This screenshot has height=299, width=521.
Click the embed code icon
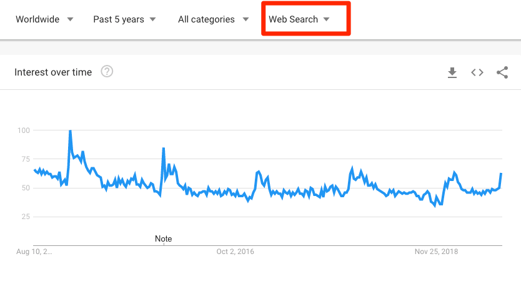click(x=477, y=72)
